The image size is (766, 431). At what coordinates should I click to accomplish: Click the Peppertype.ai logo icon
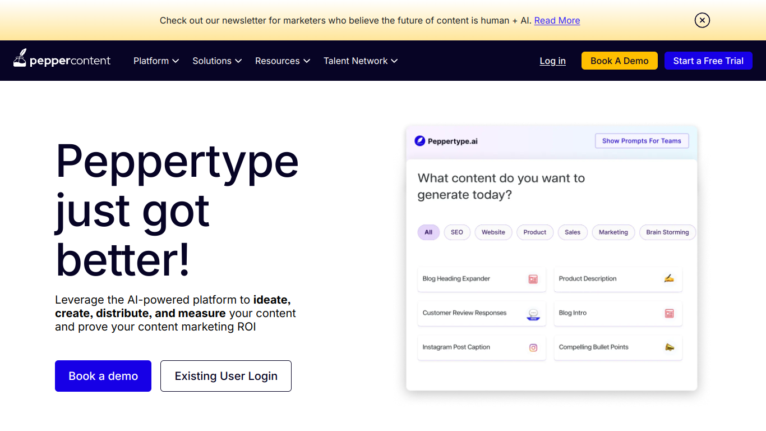[419, 141]
